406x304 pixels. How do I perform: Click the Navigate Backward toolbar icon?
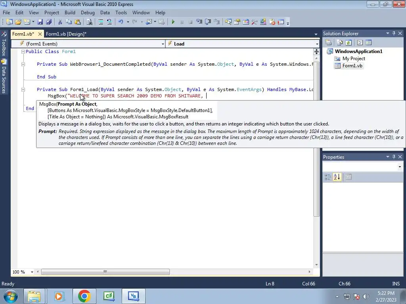click(x=149, y=22)
